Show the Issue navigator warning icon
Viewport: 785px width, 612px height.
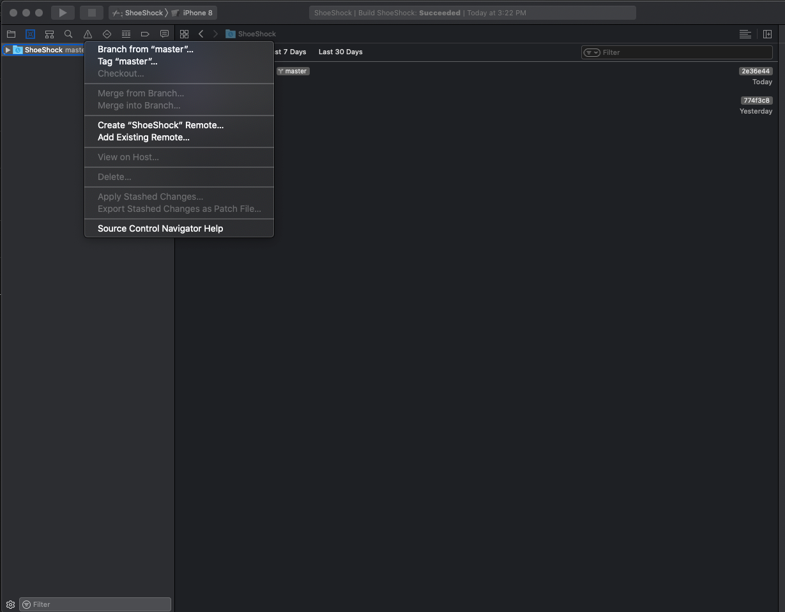pyautogui.click(x=88, y=34)
